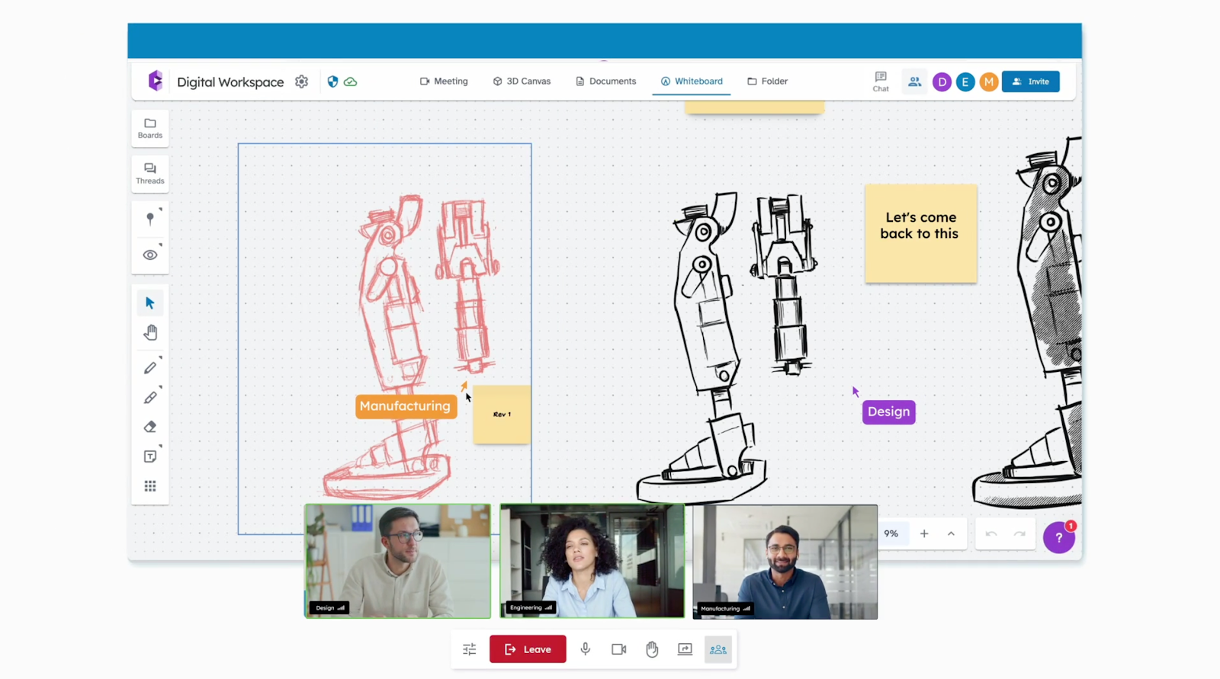Click the cloud sync status icon

tap(351, 82)
